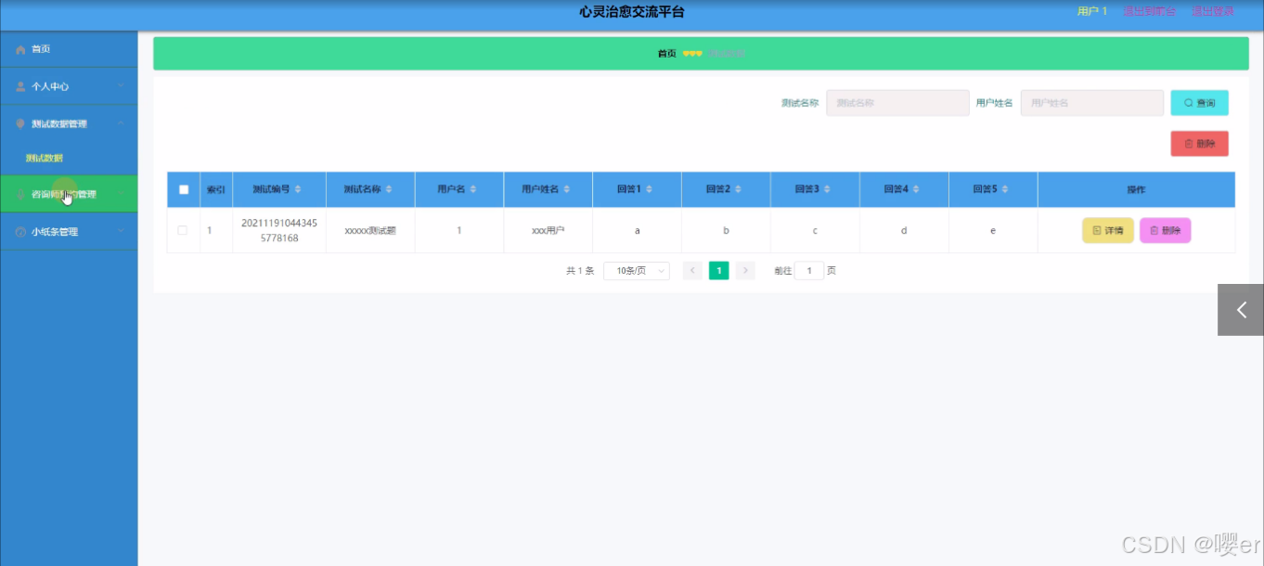1264x566 pixels.
Task: Sort by 用户姓名 using its sort arrows
Action: coord(568,189)
